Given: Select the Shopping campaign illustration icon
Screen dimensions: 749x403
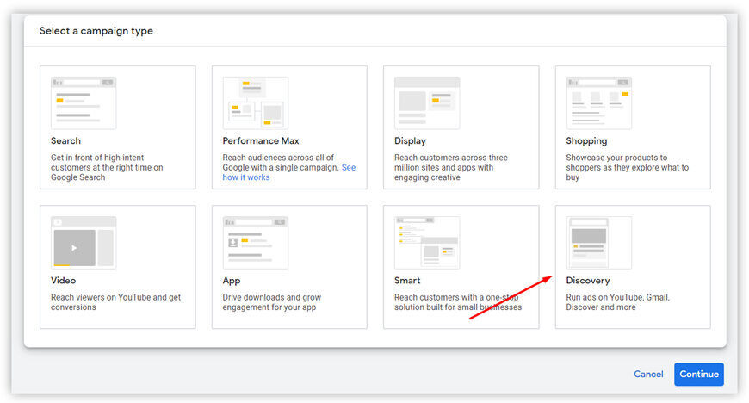Looking at the screenshot, I should pos(599,102).
